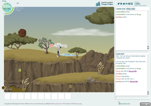This screenshot has width=151, height=106.
Task: Select the first empty inventory slot
Action: 7,96
